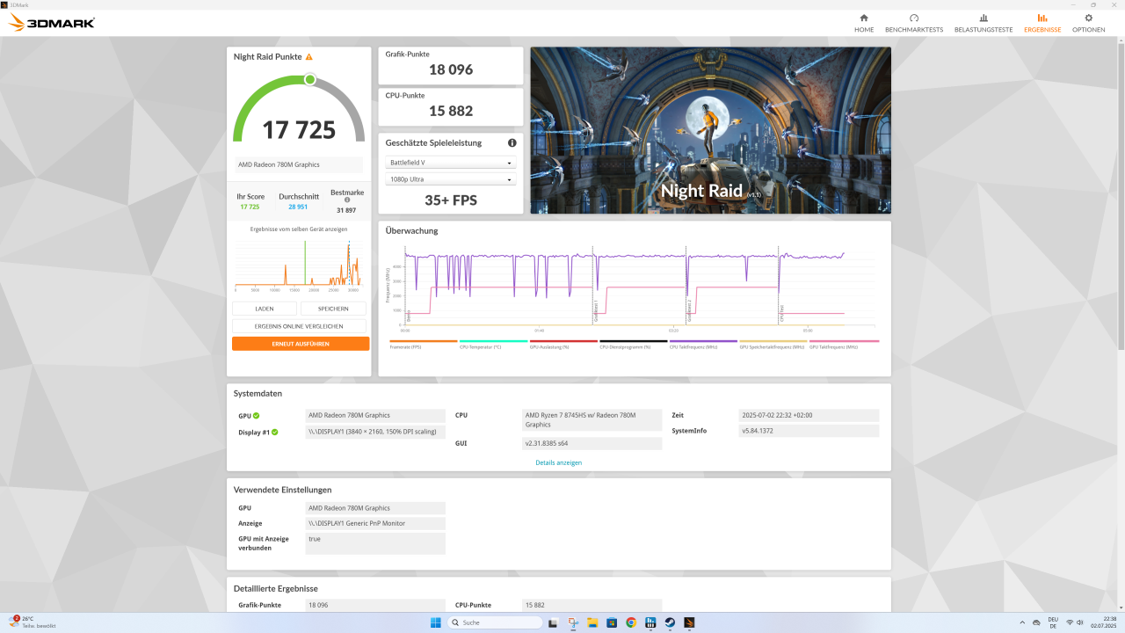The image size is (1125, 633).
Task: Click the CPU field AMD Ryzen 7 8745HS
Action: point(592,419)
